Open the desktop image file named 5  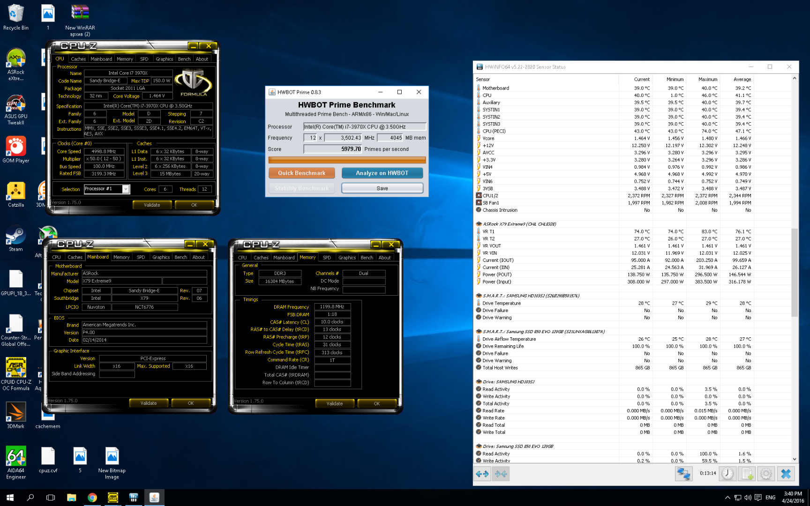[80, 460]
